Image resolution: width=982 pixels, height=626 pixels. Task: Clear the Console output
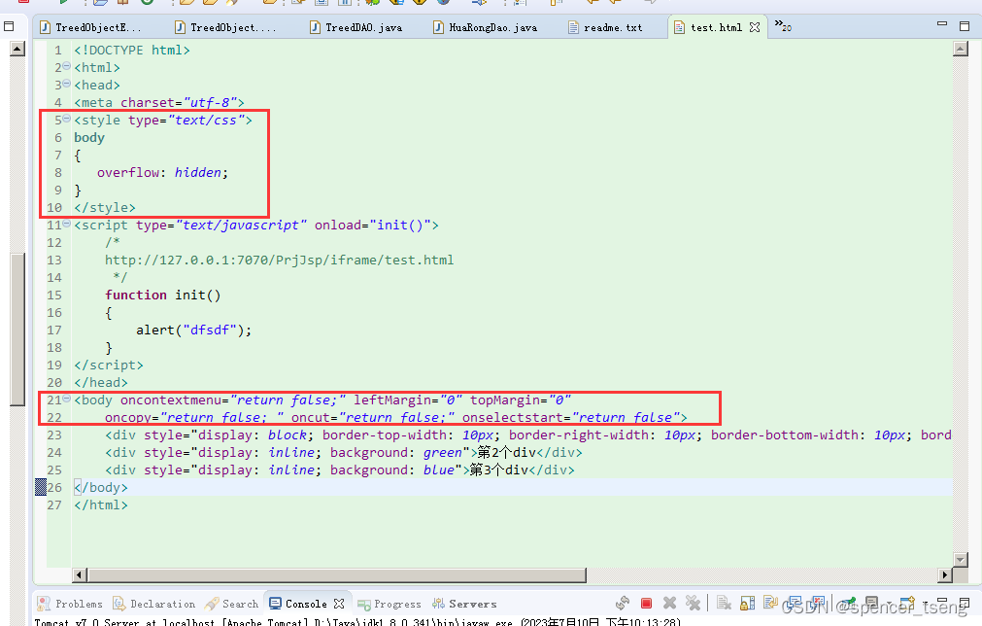point(724,603)
